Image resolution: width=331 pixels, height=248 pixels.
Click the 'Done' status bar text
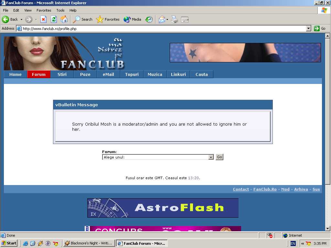[x=11, y=235]
